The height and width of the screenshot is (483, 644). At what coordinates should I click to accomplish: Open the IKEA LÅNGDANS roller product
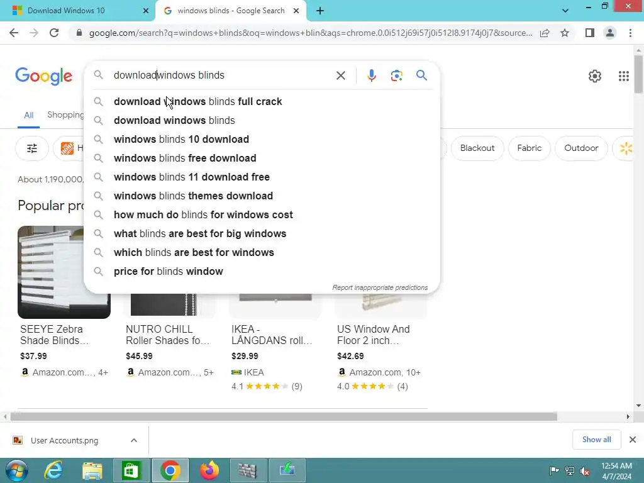272,335
